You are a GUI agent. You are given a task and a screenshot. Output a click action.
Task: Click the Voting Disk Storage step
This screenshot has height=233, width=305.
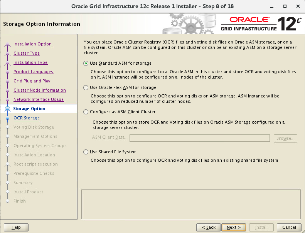click(x=34, y=127)
